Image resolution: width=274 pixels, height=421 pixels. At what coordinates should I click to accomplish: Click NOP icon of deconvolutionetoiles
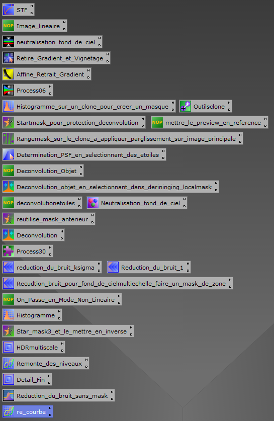[x=9, y=203]
